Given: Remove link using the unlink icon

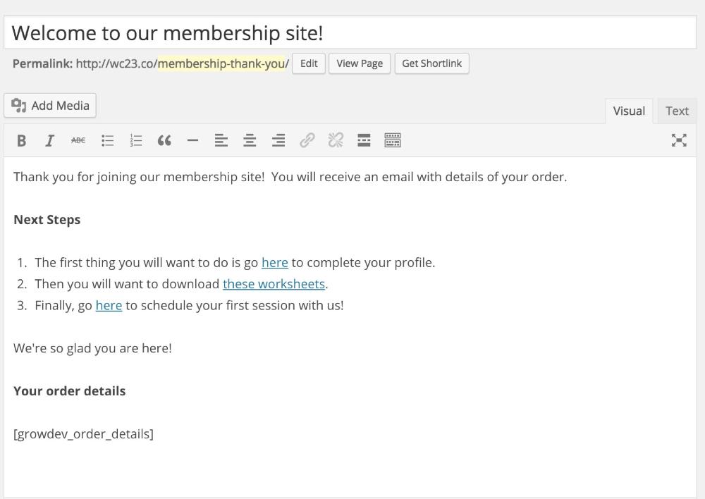Looking at the screenshot, I should tap(336, 141).
